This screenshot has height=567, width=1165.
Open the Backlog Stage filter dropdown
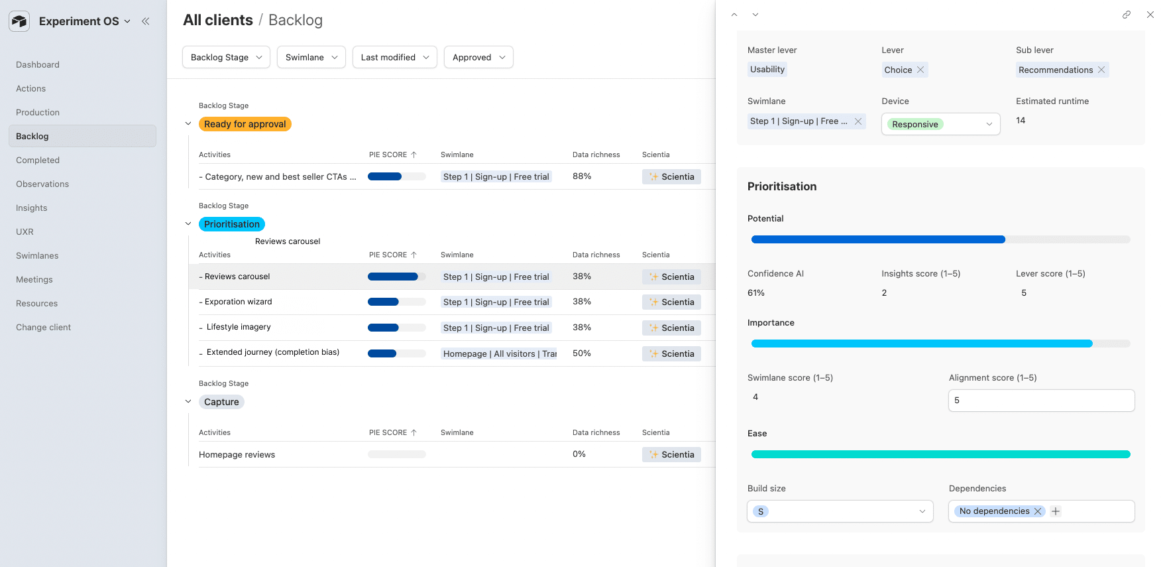tap(226, 58)
